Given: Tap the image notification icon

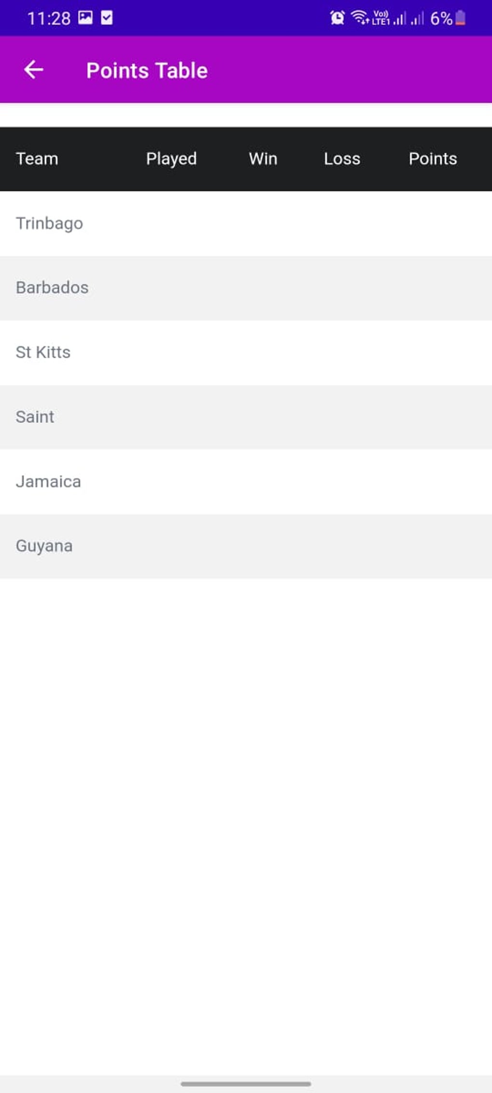Looking at the screenshot, I should pos(85,18).
